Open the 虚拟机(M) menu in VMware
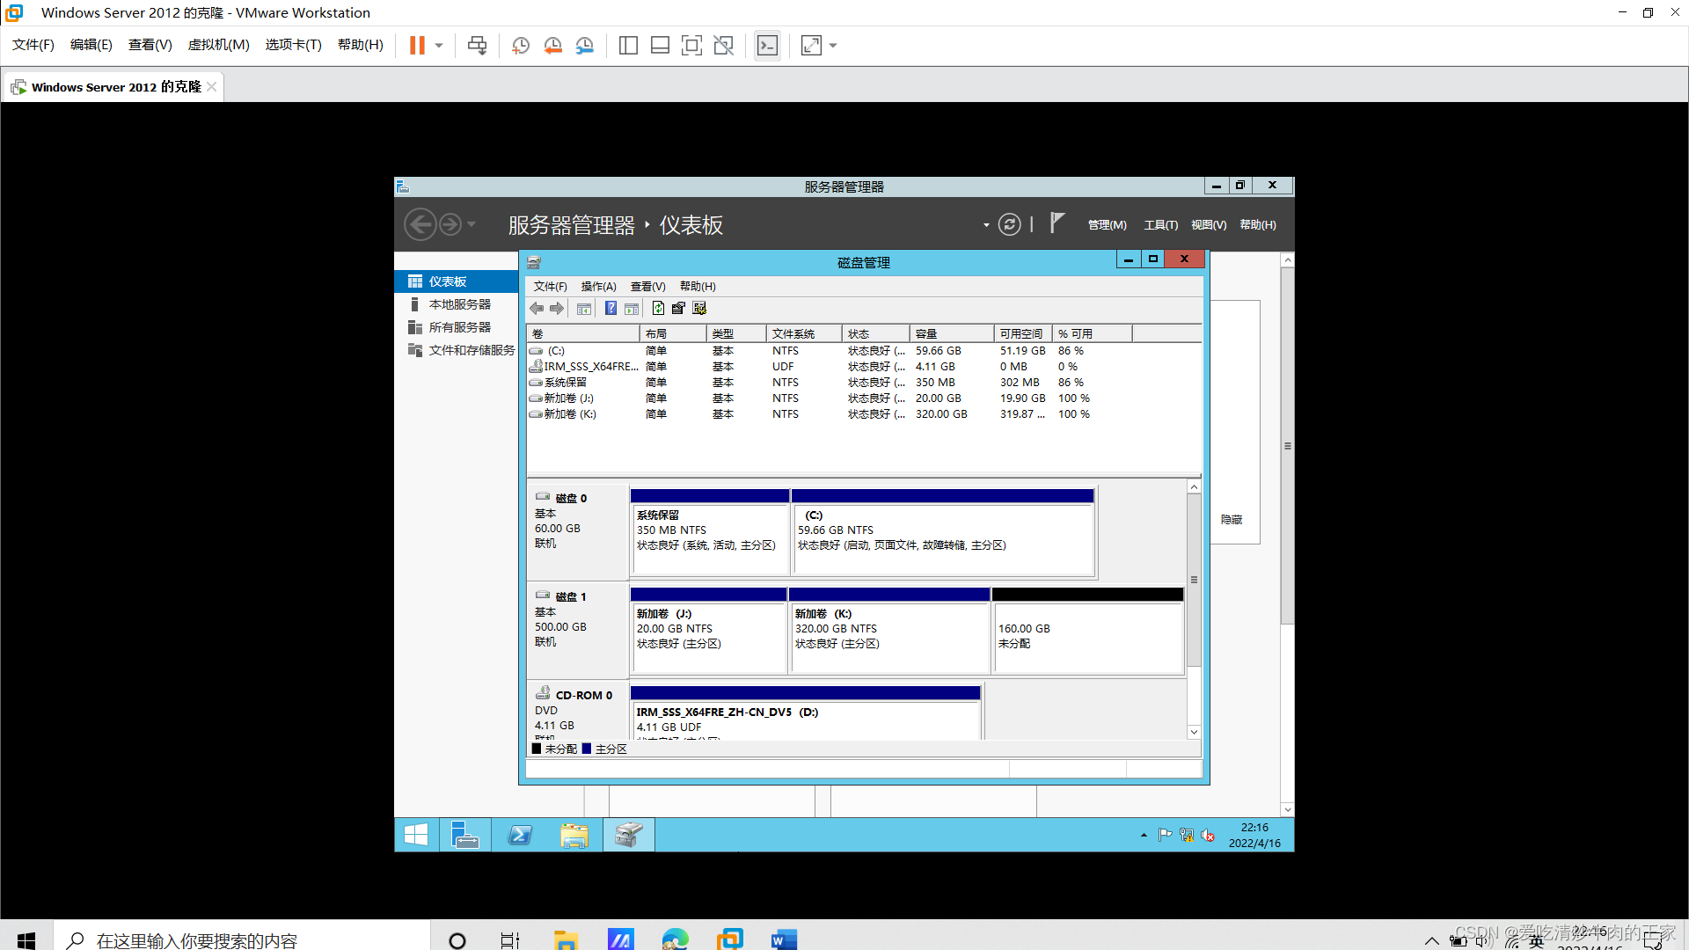 tap(218, 45)
